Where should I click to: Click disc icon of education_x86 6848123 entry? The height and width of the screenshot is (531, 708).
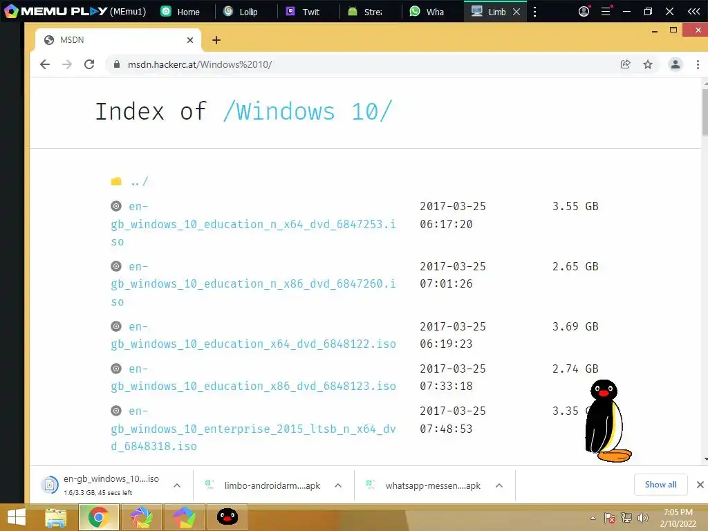pos(116,368)
